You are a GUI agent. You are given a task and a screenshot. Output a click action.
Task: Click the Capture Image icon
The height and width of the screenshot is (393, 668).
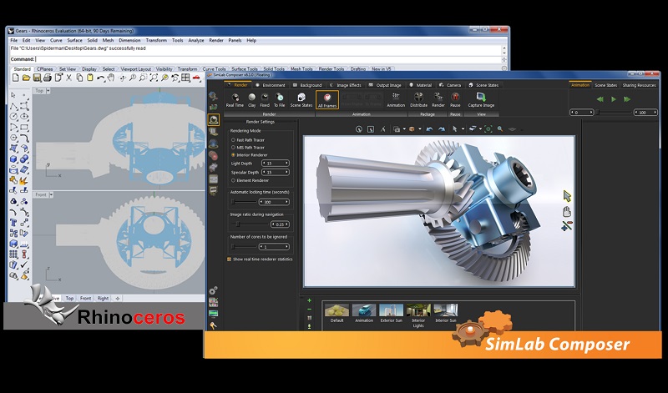tap(481, 98)
